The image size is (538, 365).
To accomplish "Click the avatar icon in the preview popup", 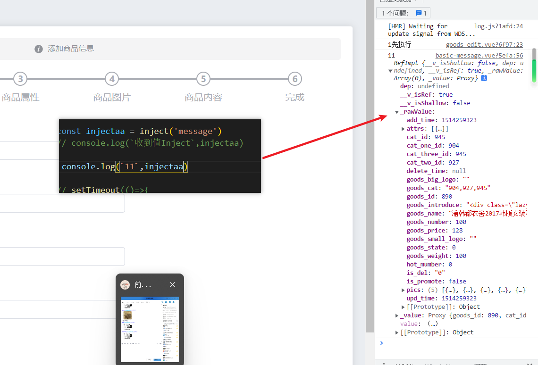I will point(125,285).
